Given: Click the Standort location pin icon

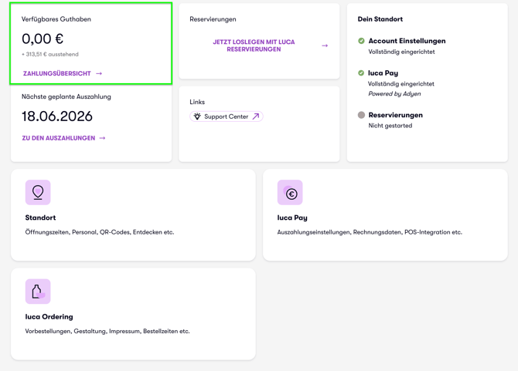Looking at the screenshot, I should (x=38, y=192).
